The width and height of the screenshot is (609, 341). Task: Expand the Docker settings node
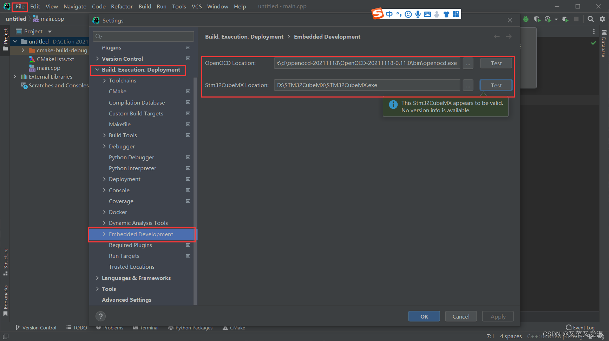click(x=104, y=212)
